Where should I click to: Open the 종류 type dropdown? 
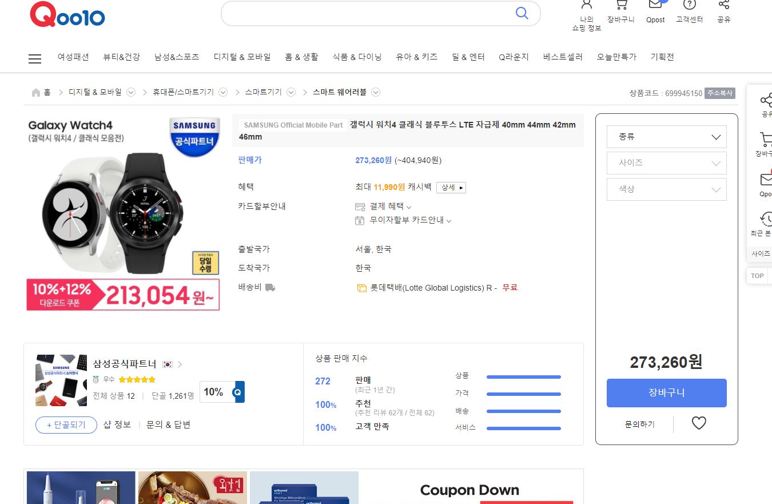tap(667, 137)
